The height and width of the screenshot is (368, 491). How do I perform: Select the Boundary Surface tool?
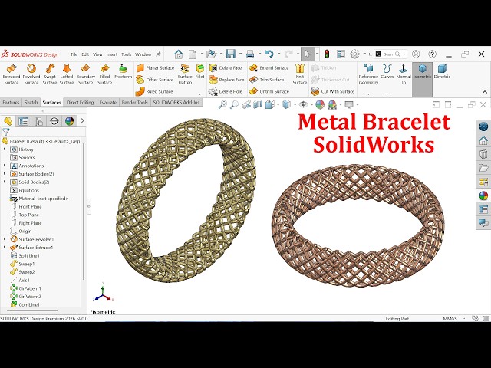(x=85, y=74)
